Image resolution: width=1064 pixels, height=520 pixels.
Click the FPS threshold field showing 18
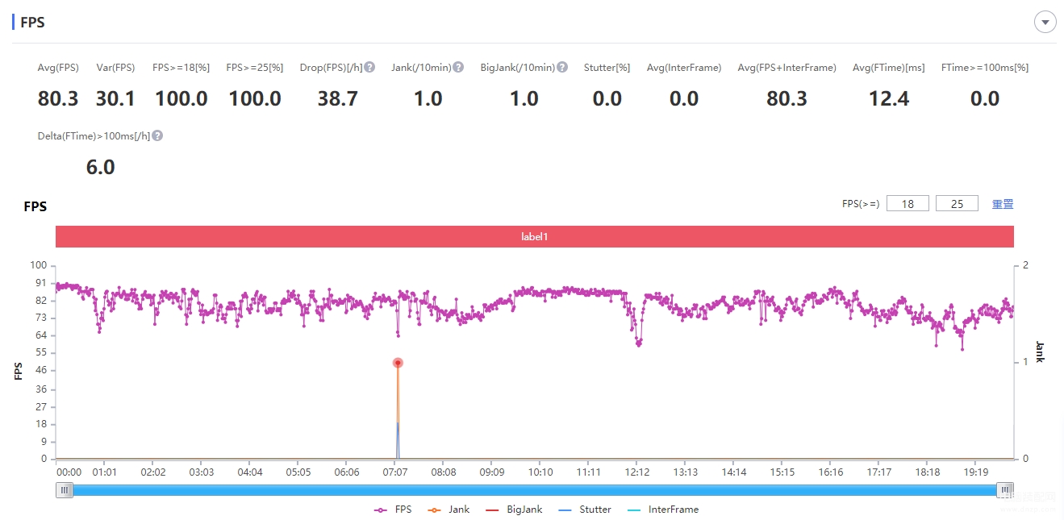[908, 204]
